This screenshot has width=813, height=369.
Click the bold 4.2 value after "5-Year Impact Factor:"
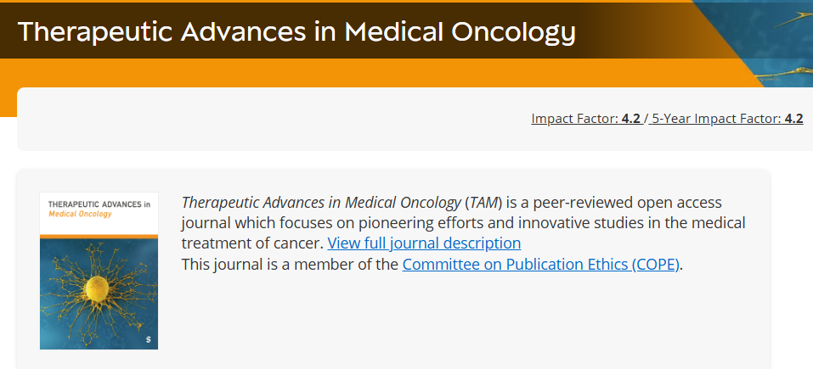(x=793, y=119)
